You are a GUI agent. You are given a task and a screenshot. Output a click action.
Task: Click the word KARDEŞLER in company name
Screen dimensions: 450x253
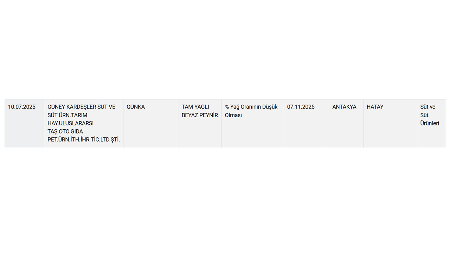point(81,107)
